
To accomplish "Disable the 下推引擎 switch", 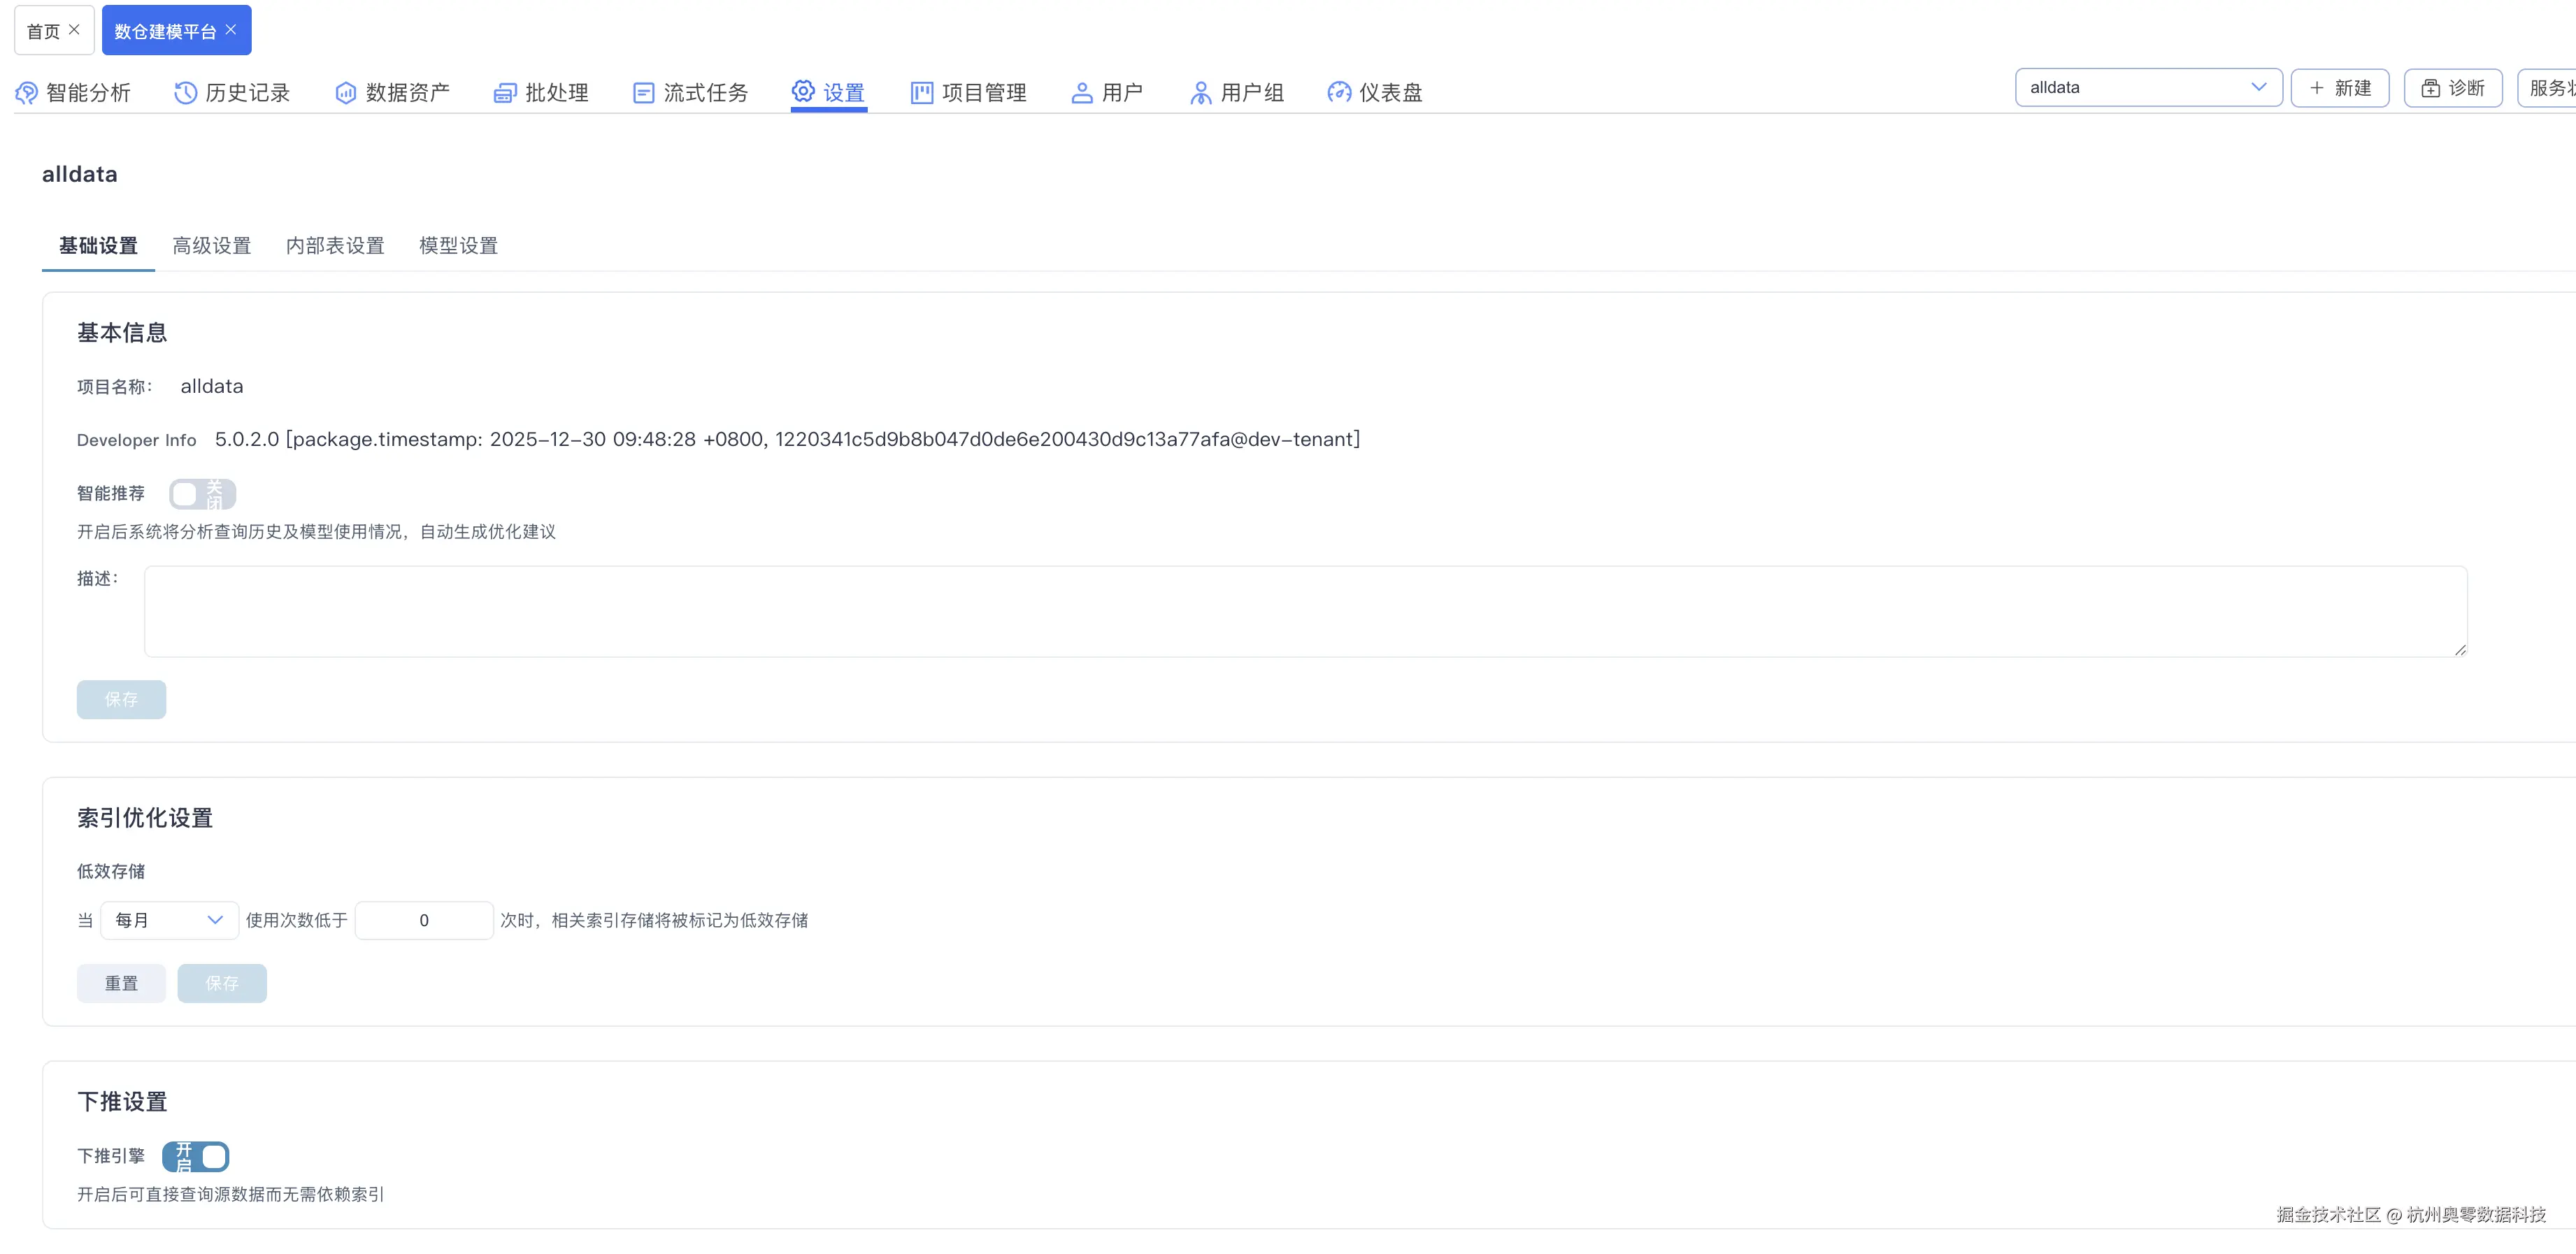I will click(195, 1156).
